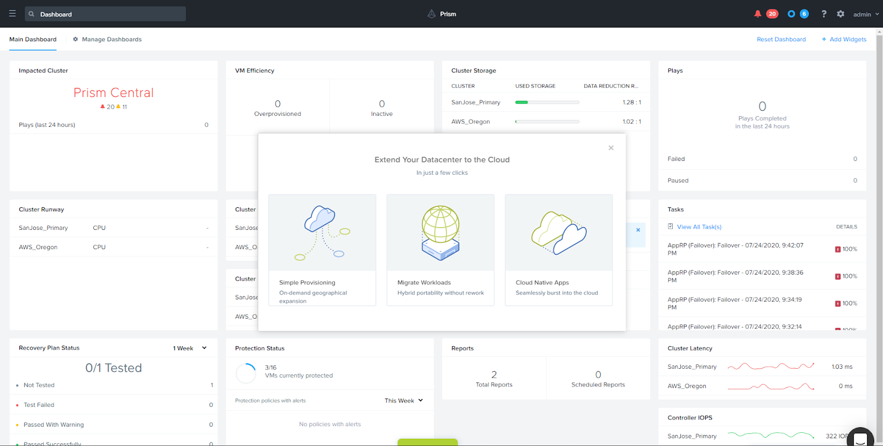Click the red critical alert icon under Prism Central
883x446 pixels.
point(103,106)
